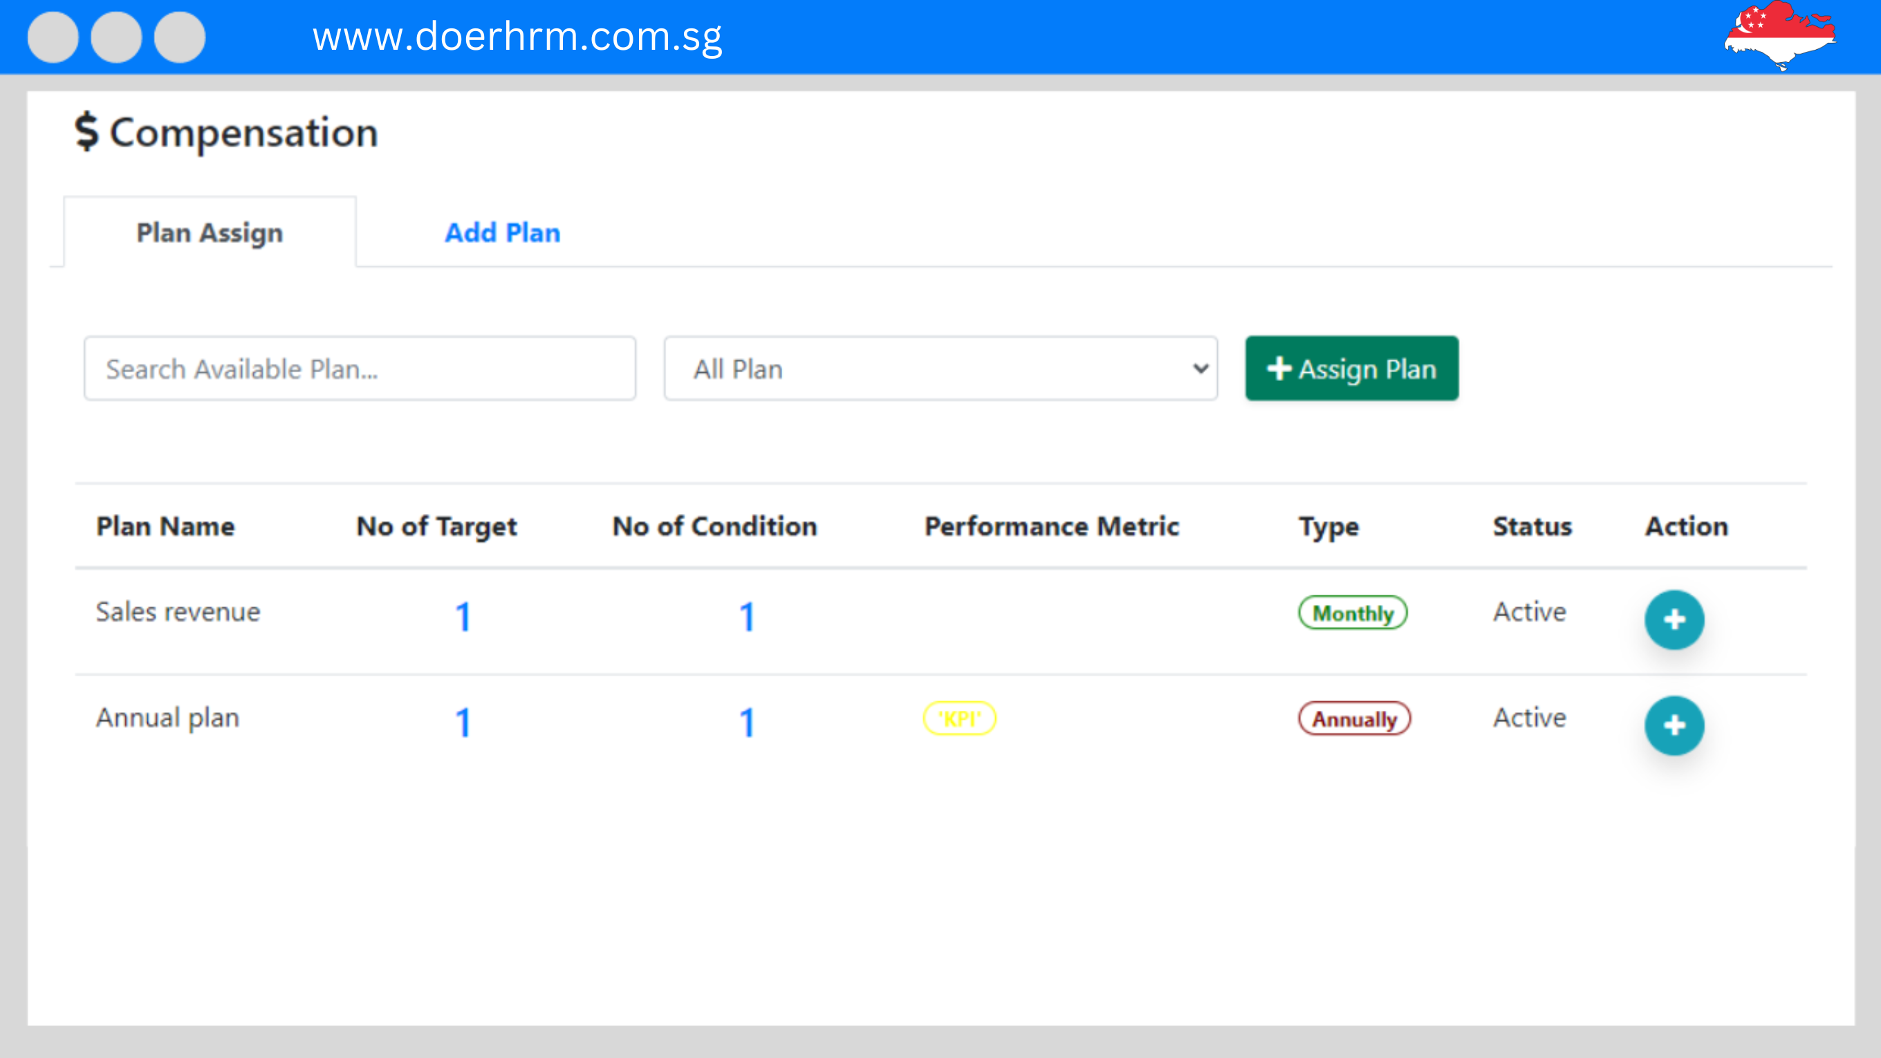This screenshot has height=1058, width=1881.
Task: Click the Annually type badge
Action: 1354,718
